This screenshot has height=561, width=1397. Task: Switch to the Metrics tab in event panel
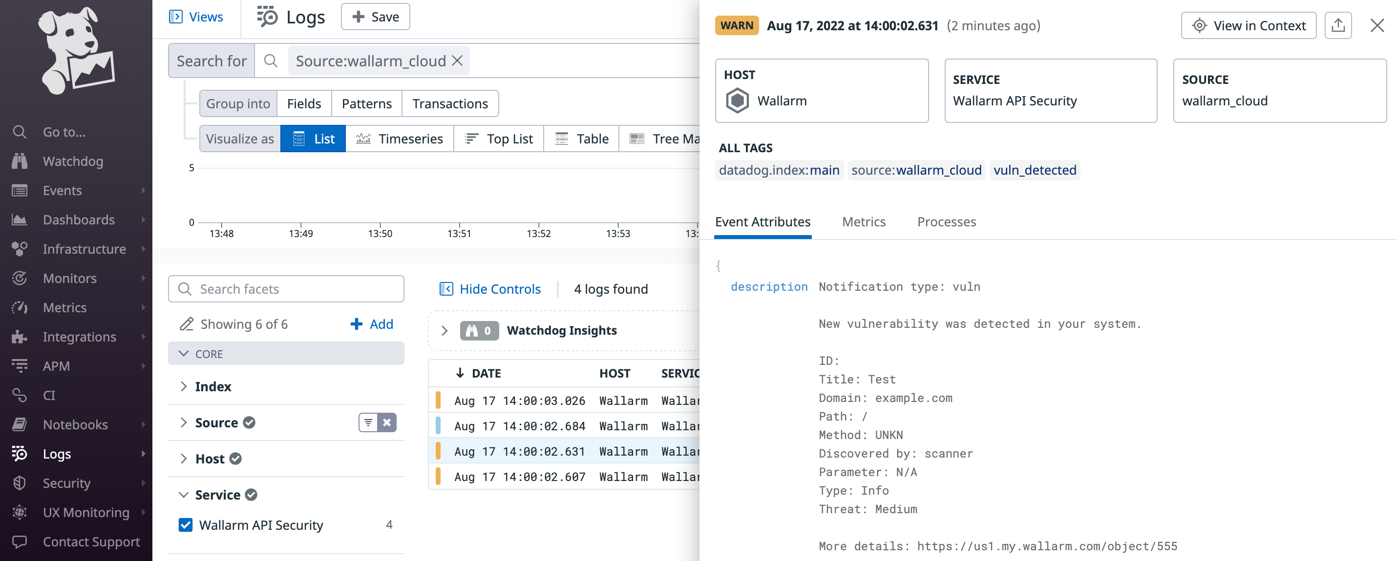coord(864,221)
